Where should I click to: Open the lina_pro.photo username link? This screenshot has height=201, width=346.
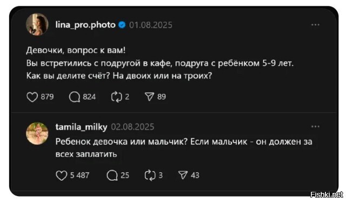(85, 25)
